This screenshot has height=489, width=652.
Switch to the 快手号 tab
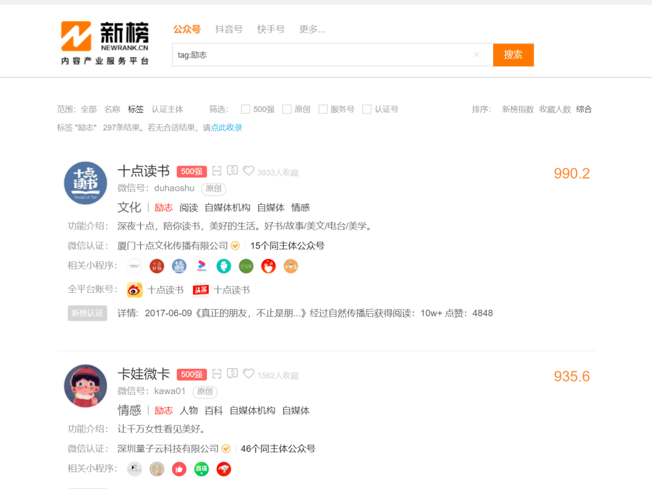click(x=270, y=29)
